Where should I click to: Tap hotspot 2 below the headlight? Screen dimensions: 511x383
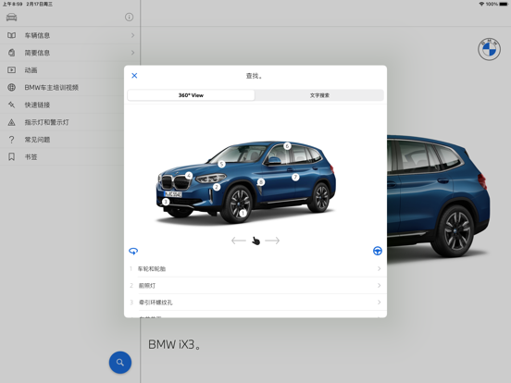[217, 187]
